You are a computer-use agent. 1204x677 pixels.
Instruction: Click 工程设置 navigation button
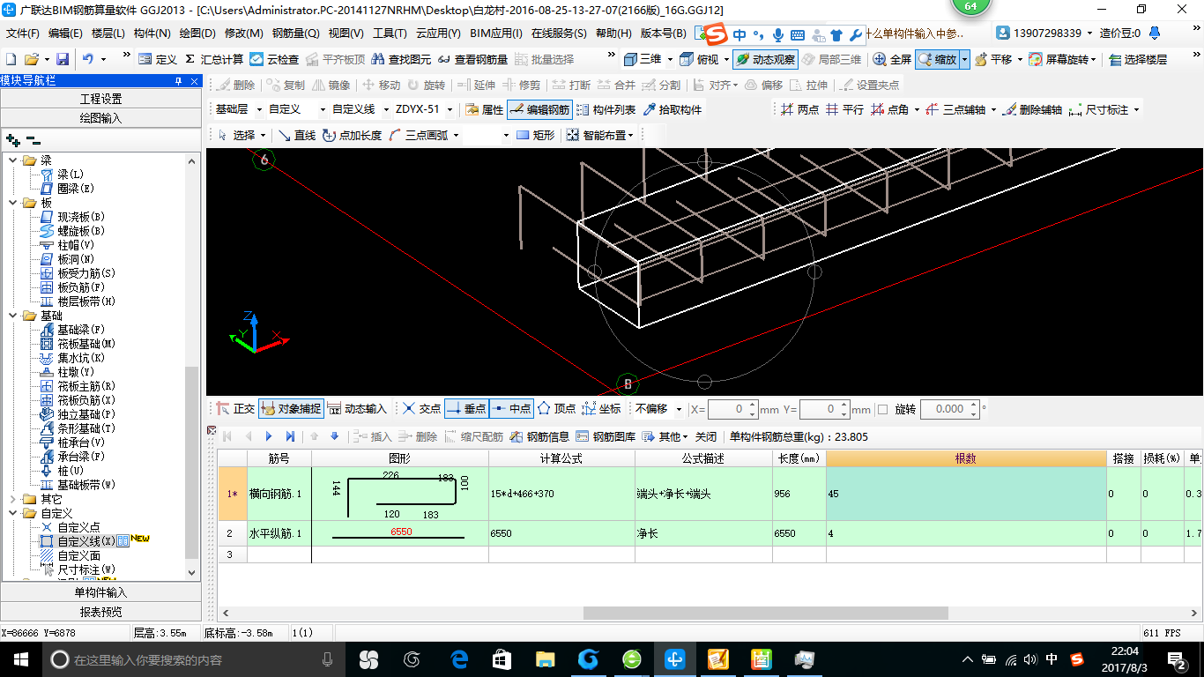(x=101, y=99)
